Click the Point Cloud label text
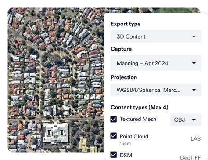Image resolution: width=208 pixels, height=160 pixels. click(x=134, y=136)
